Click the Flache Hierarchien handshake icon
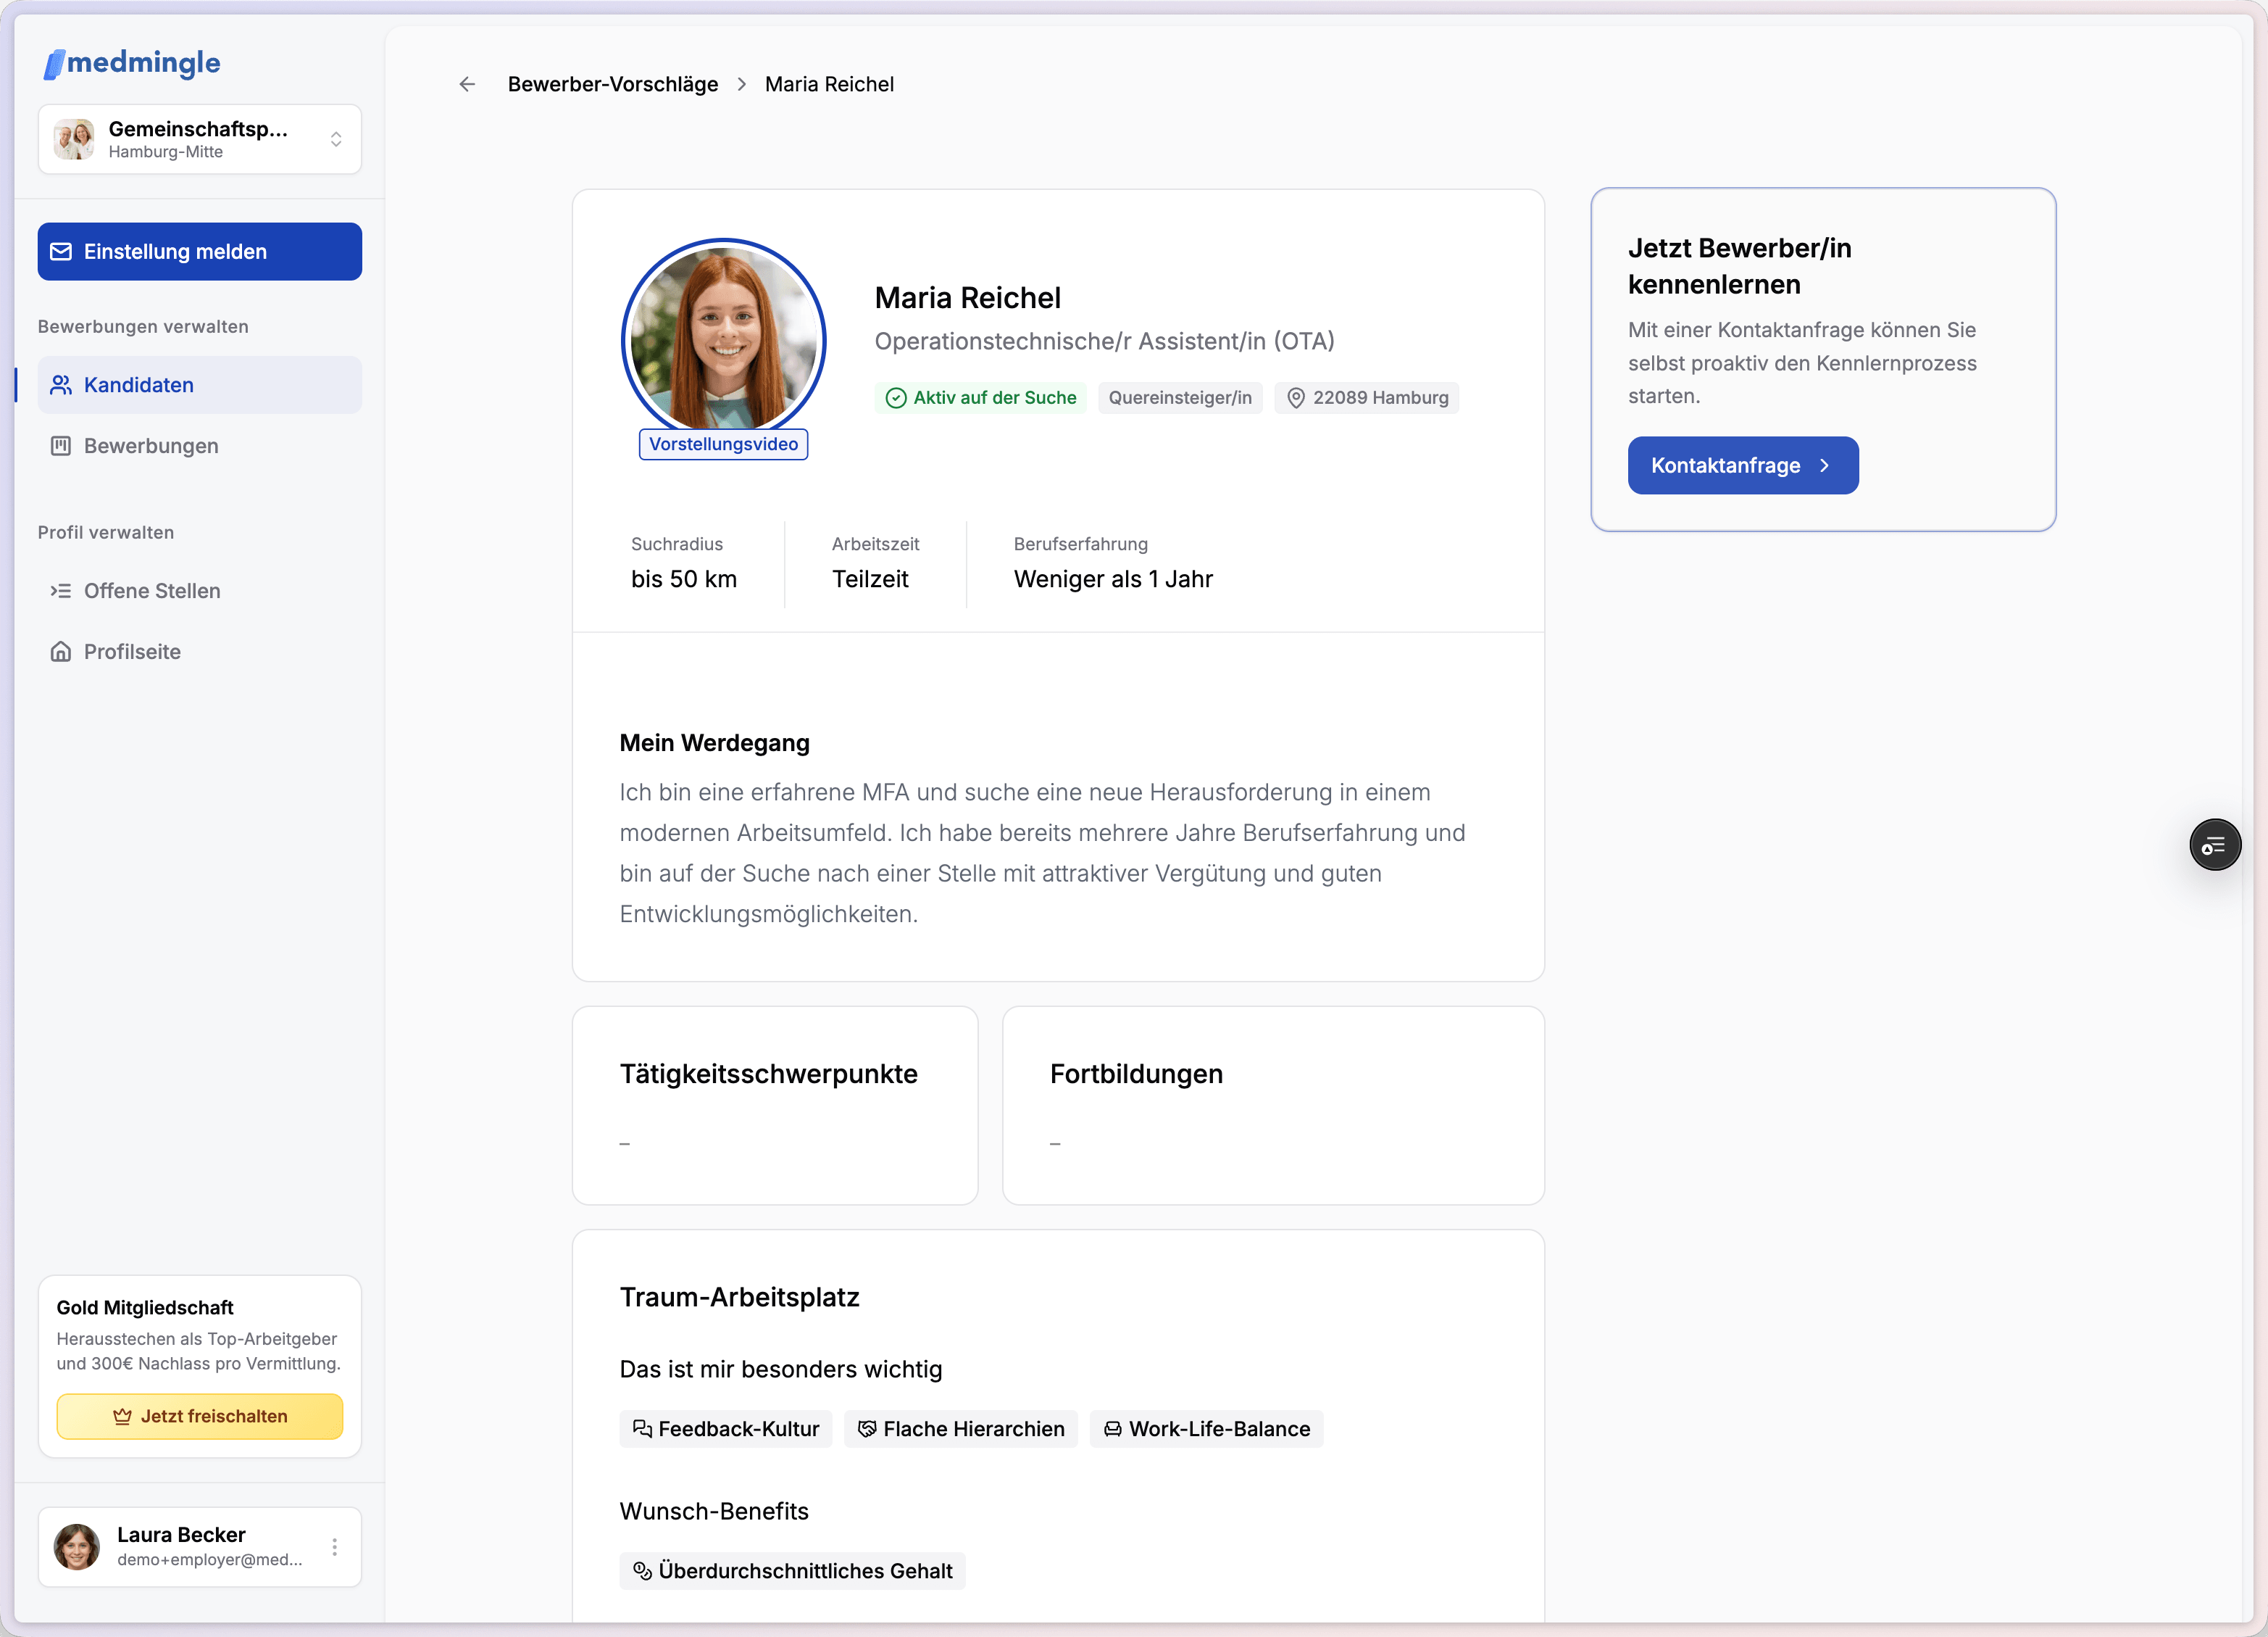 (867, 1429)
